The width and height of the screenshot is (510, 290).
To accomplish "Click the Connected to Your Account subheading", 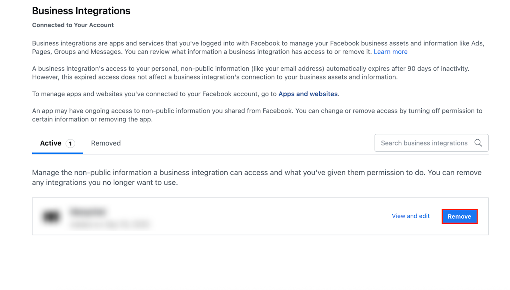I will click(73, 25).
